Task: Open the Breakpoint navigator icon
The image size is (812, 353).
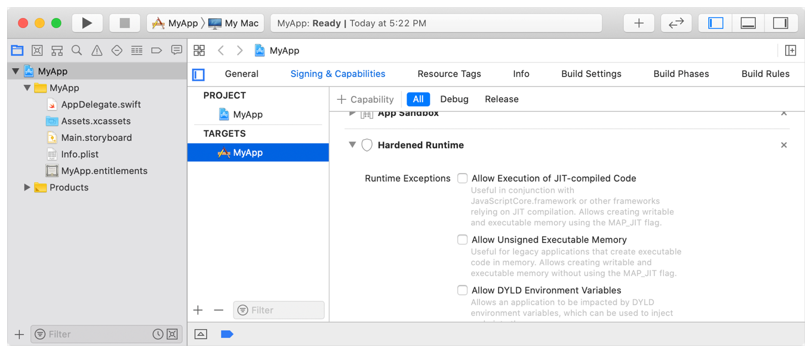Action: (x=156, y=51)
